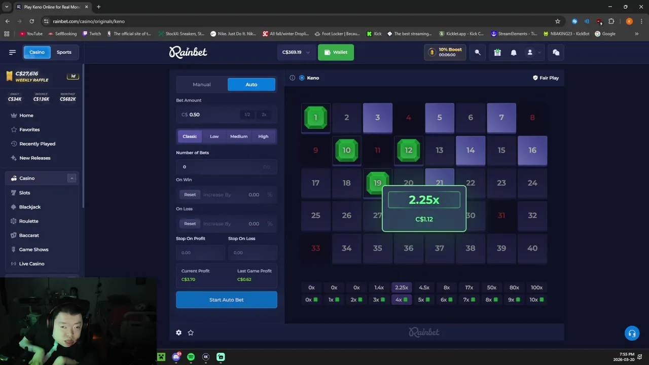The height and width of the screenshot is (365, 649).
Task: Open Fair Play verification
Action: coord(546,78)
